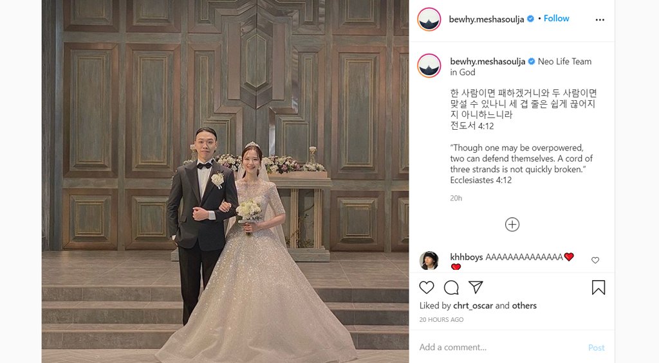Share the post via the paper plane icon
Viewport: 659px width, 363px height.
click(x=476, y=287)
